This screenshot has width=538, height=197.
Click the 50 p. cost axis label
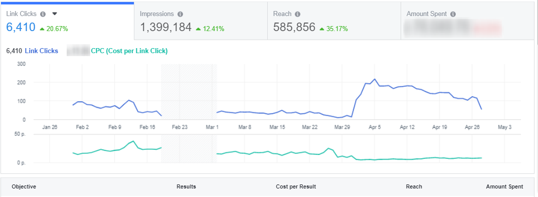[21, 134]
